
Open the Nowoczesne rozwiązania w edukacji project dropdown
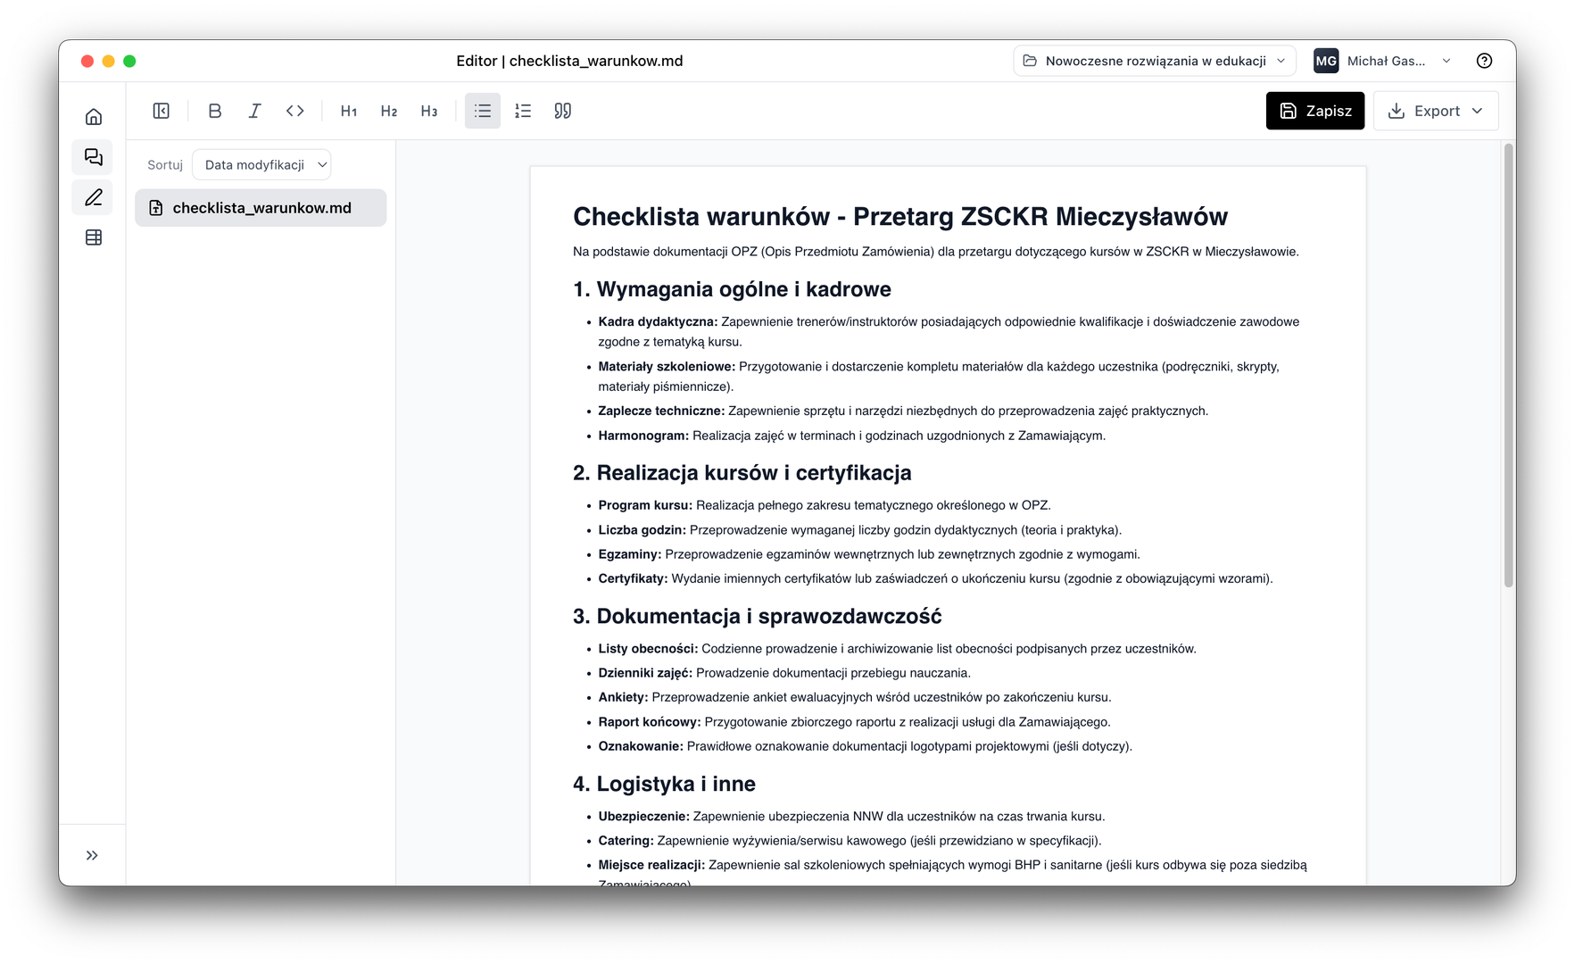pos(1154,61)
